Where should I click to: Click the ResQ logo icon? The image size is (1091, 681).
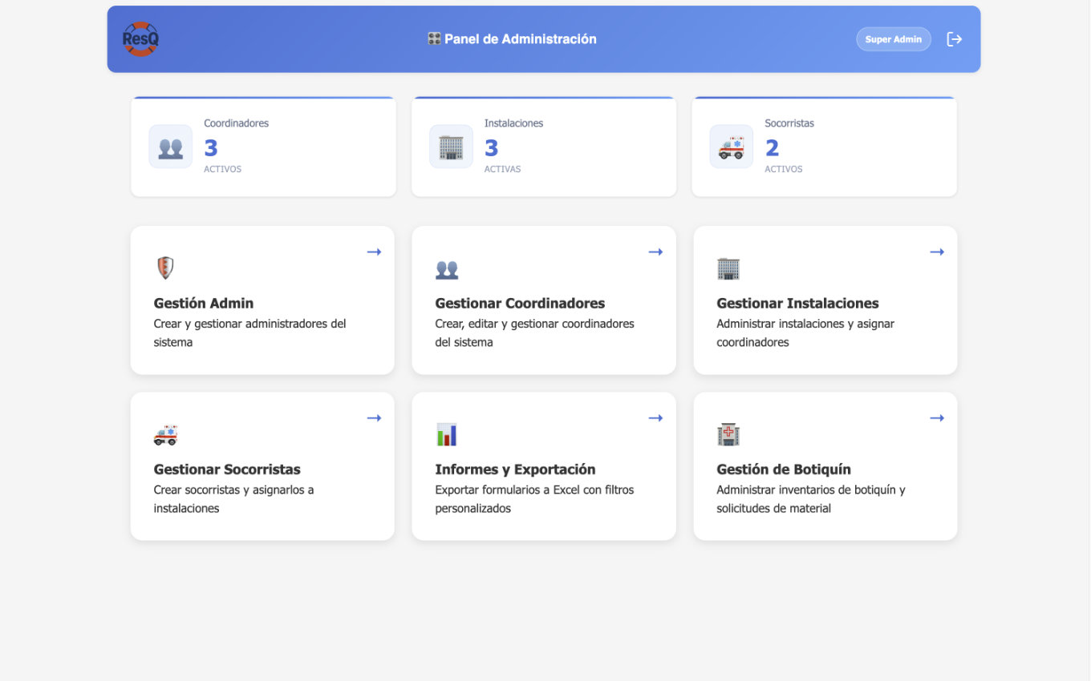pos(140,38)
